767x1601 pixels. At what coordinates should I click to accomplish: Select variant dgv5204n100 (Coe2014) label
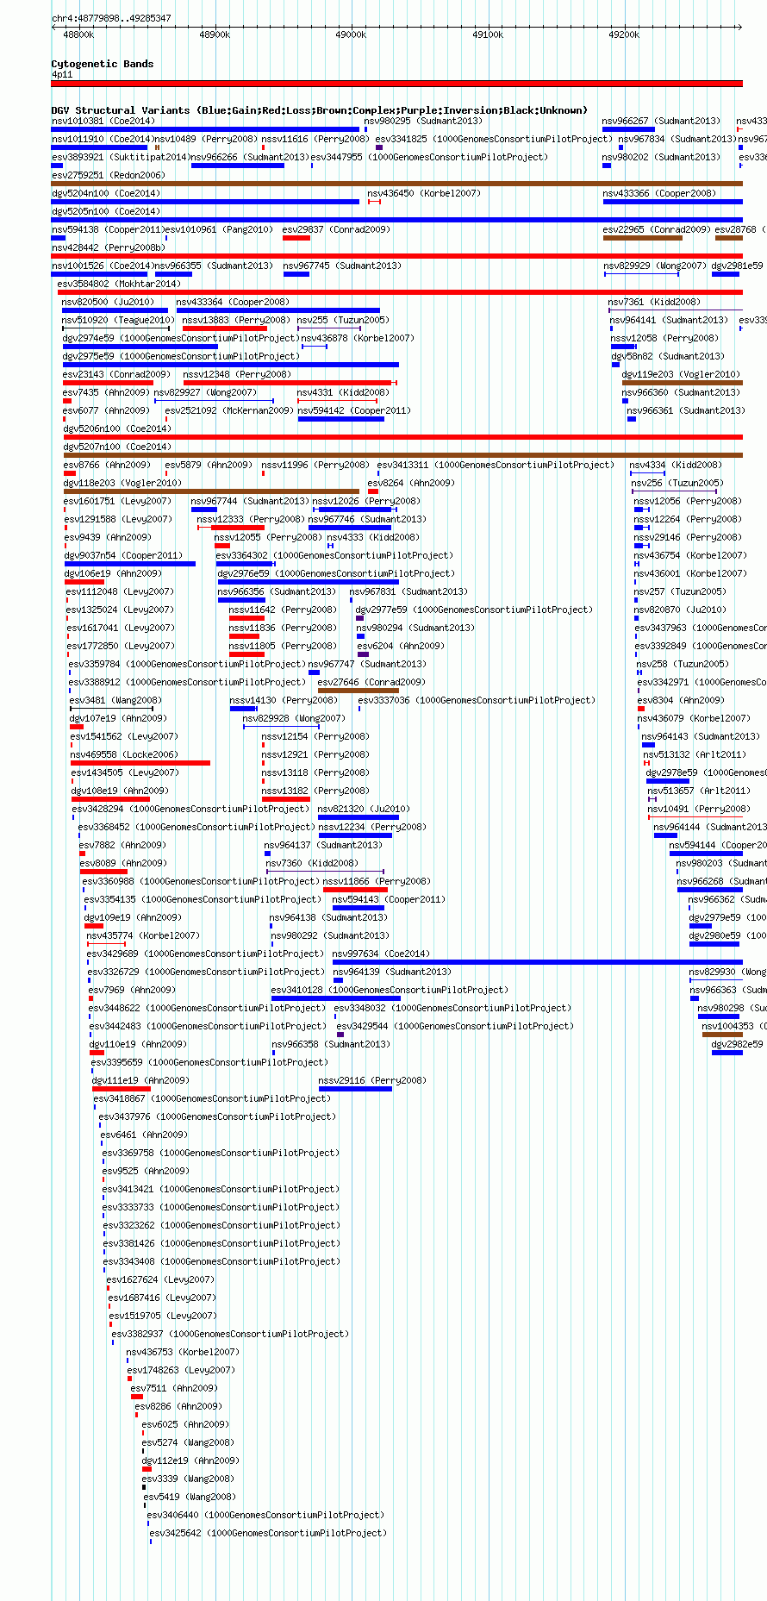point(105,193)
